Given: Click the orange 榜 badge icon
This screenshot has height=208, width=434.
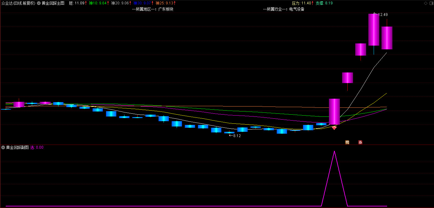Looking at the screenshot, I should coord(347,142).
